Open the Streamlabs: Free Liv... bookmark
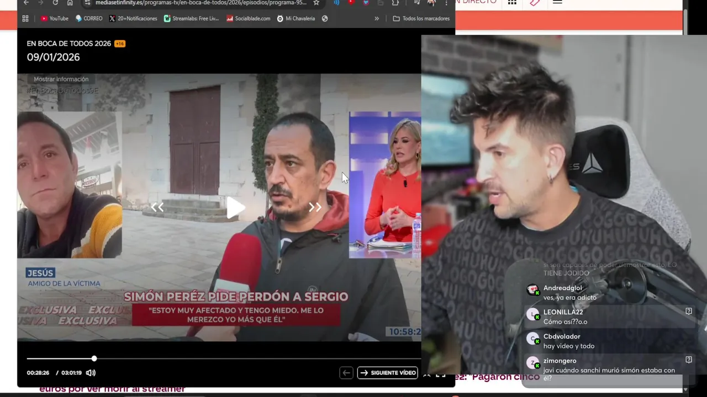Screen dimensions: 707x397 [192, 18]
